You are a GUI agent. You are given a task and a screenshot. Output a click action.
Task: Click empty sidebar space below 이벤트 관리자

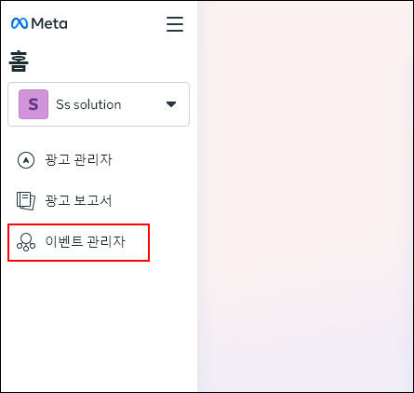(x=99, y=326)
